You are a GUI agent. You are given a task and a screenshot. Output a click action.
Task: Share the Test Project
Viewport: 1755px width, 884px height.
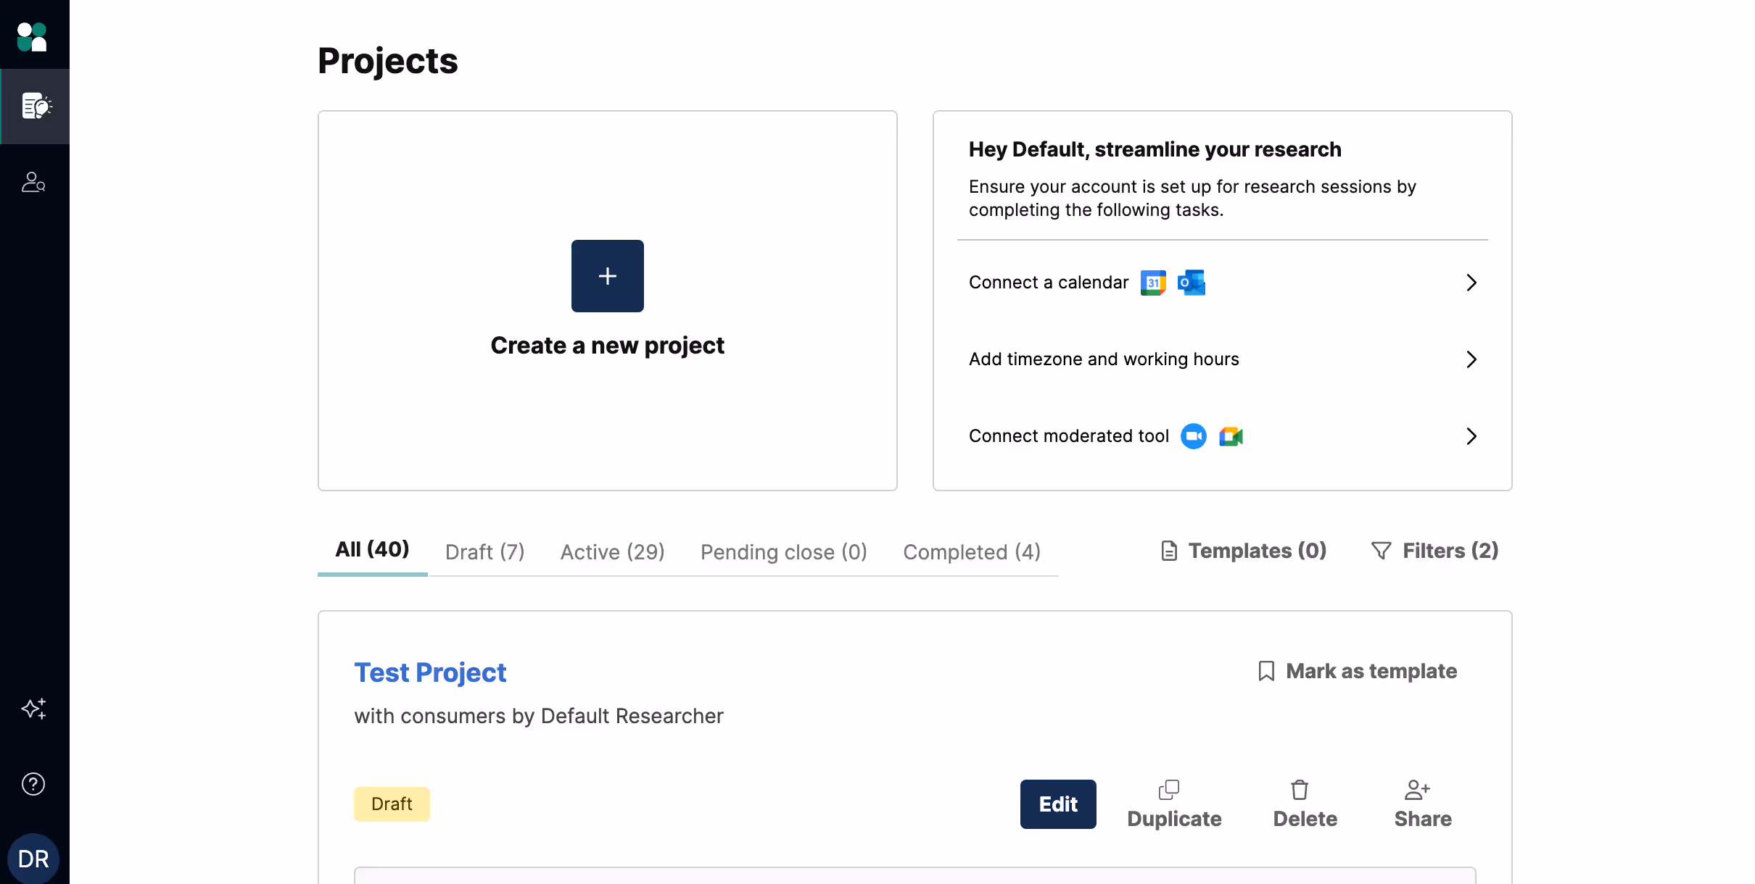(x=1422, y=804)
